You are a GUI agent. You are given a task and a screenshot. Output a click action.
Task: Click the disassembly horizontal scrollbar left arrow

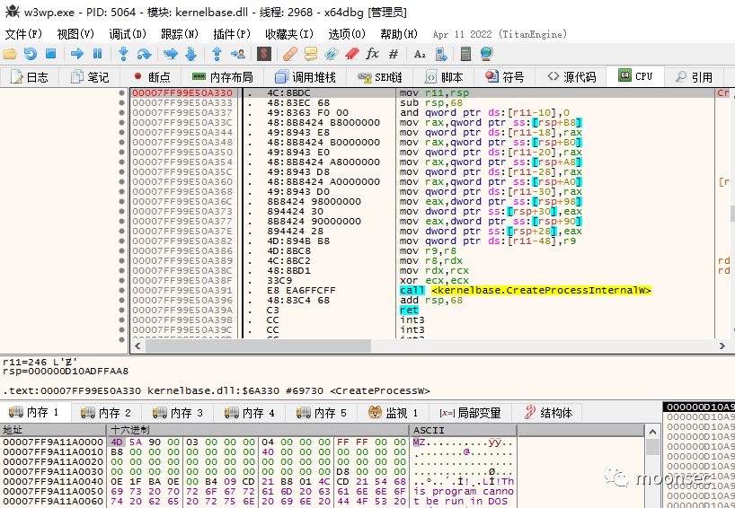pyautogui.click(x=137, y=346)
